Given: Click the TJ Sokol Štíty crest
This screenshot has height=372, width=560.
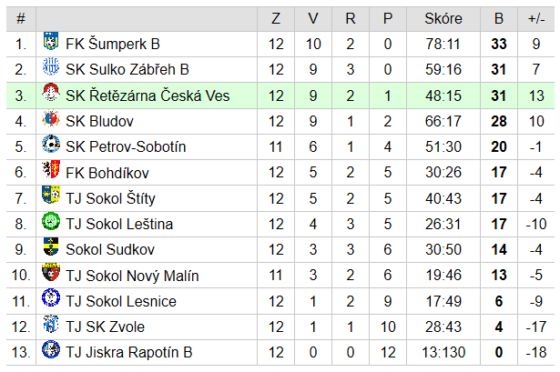Looking at the screenshot, I should pyautogui.click(x=51, y=195).
